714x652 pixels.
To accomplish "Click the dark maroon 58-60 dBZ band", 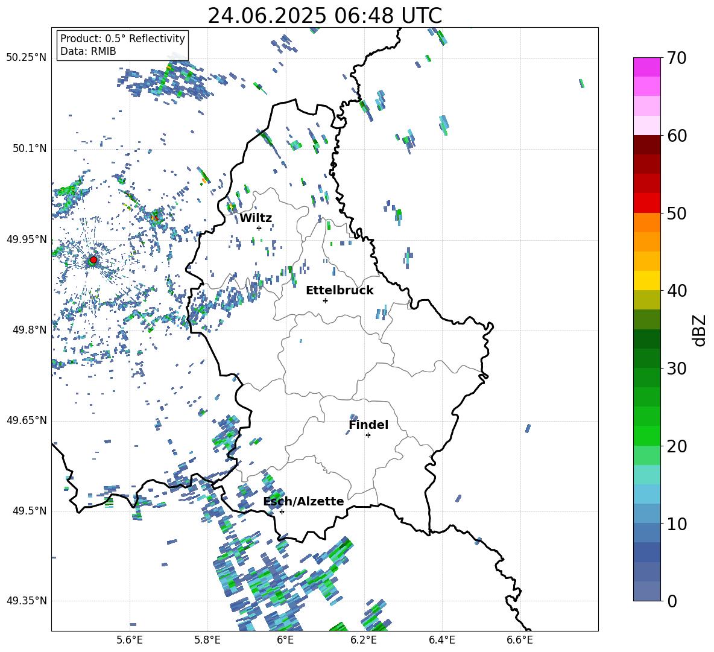I will tap(647, 145).
